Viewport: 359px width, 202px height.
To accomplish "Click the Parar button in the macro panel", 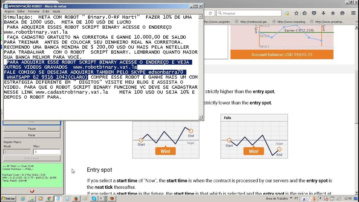I will (x=32, y=135).
